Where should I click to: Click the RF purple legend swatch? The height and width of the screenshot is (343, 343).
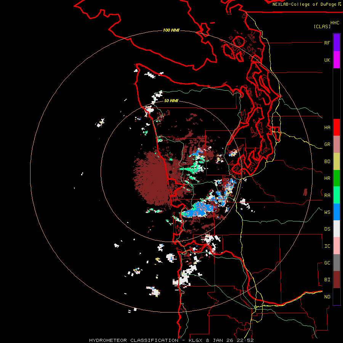(337, 43)
